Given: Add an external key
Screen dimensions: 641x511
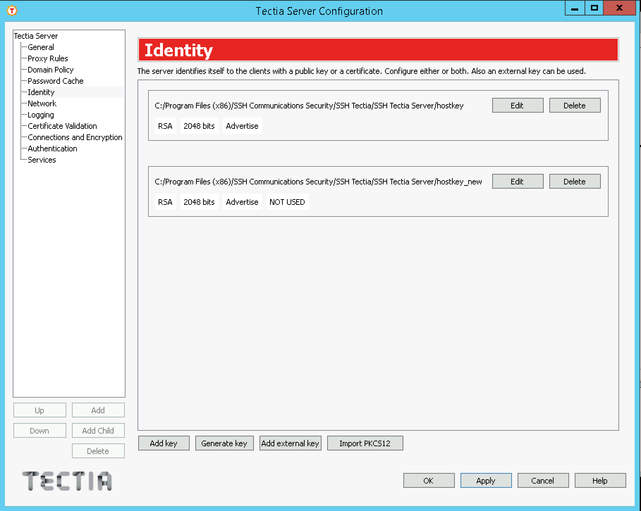Looking at the screenshot, I should pyautogui.click(x=290, y=443).
